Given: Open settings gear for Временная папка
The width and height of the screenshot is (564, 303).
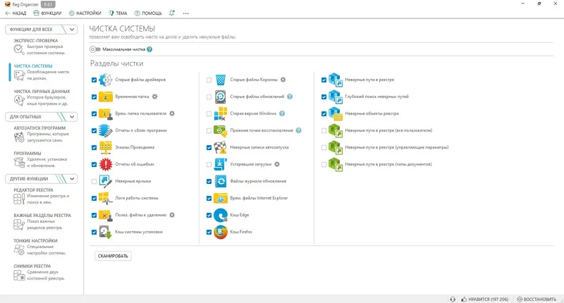Looking at the screenshot, I should [x=154, y=97].
